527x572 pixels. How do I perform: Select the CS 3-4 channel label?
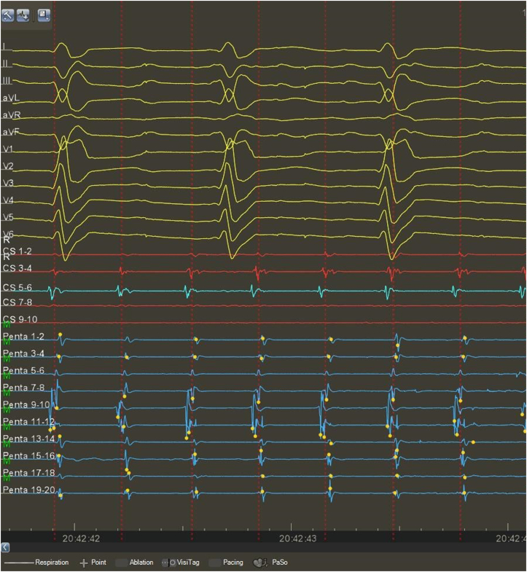tap(17, 268)
